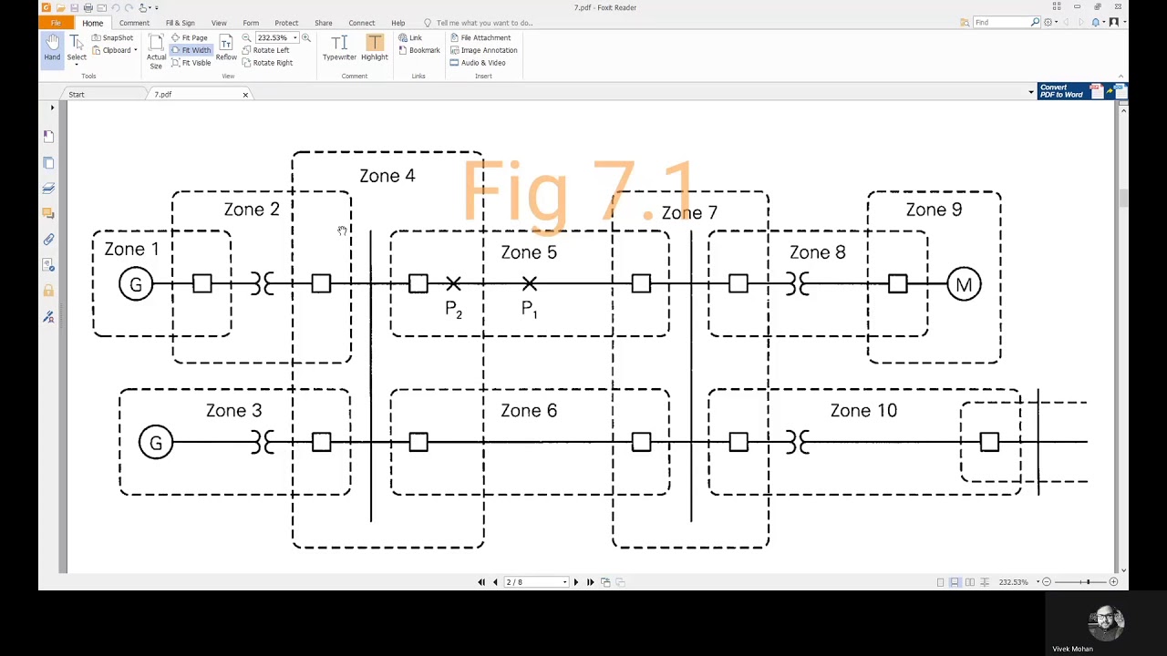
Task: Enable facing pages view in status bar
Action: [x=970, y=582]
